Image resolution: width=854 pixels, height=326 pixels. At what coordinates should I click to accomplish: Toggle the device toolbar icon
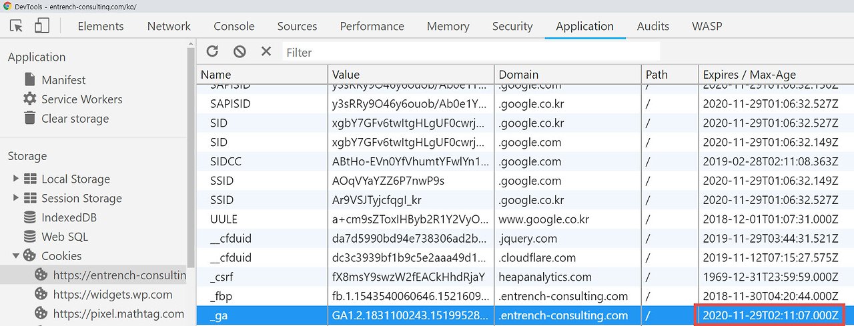pyautogui.click(x=42, y=26)
